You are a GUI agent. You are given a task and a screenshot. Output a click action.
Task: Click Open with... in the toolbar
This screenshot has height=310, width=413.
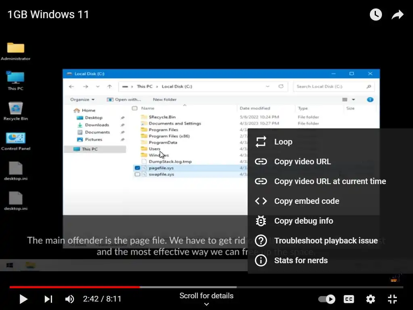click(124, 99)
